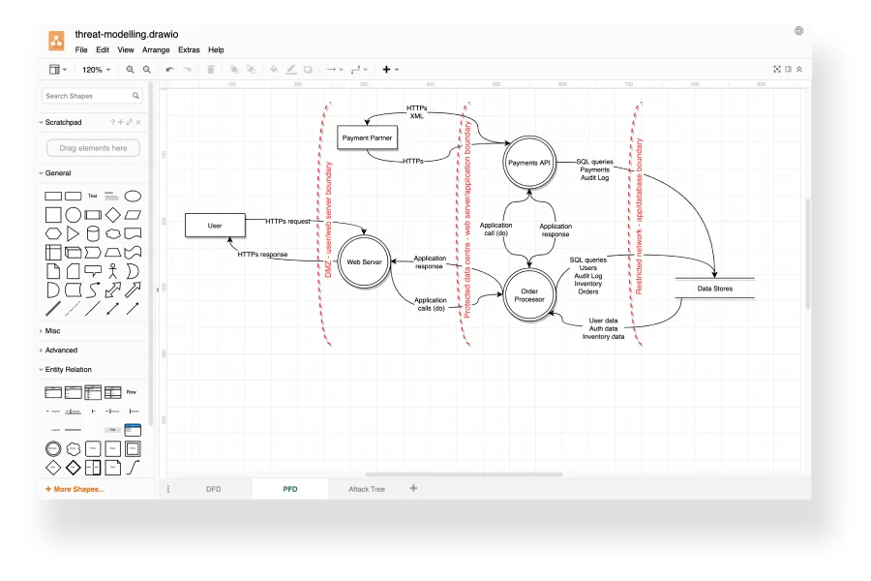
Task: Click the Search Shapes input field
Action: click(x=87, y=96)
